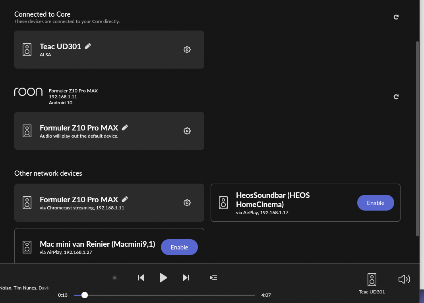Click speaker icon on Teac UD301 card
Image resolution: width=424 pixels, height=303 pixels.
pos(27,50)
